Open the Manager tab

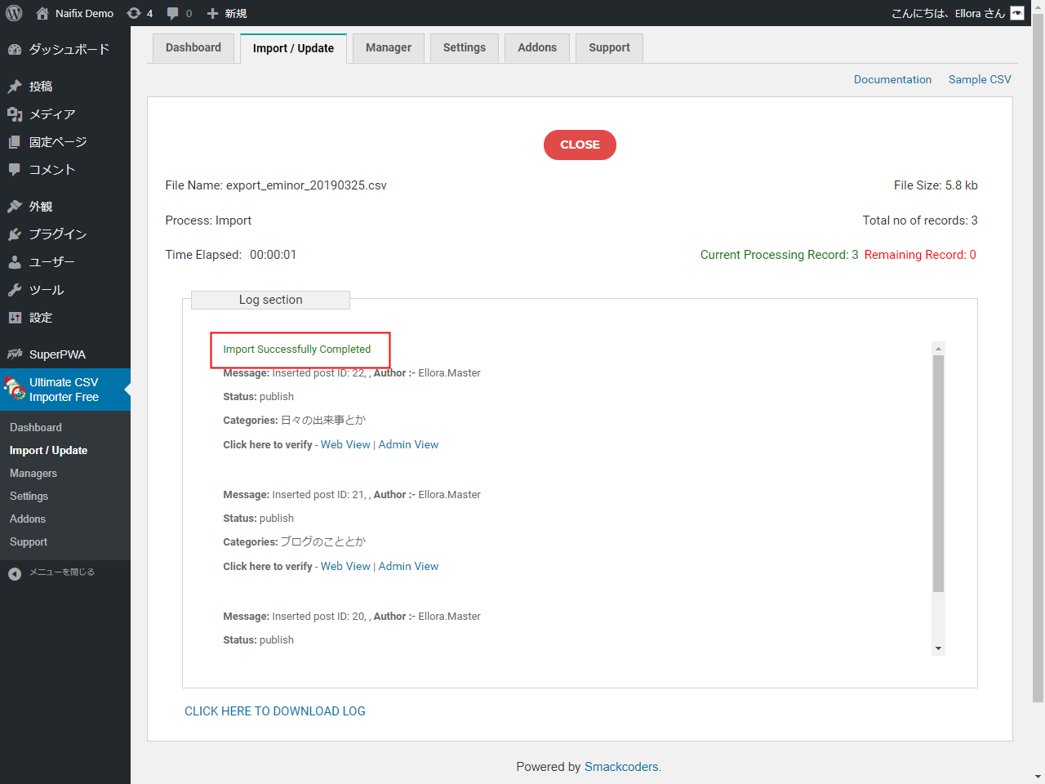389,47
